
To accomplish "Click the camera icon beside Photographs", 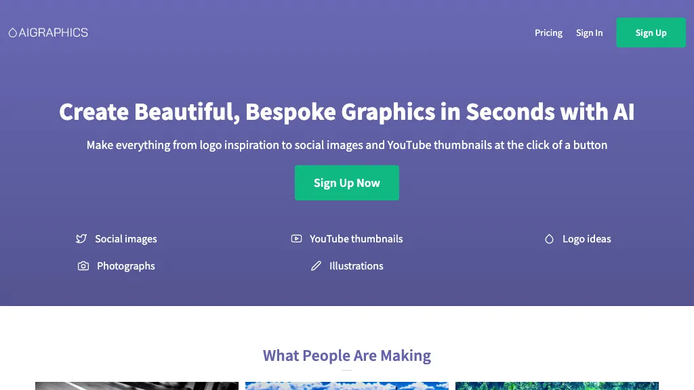I will coord(83,265).
